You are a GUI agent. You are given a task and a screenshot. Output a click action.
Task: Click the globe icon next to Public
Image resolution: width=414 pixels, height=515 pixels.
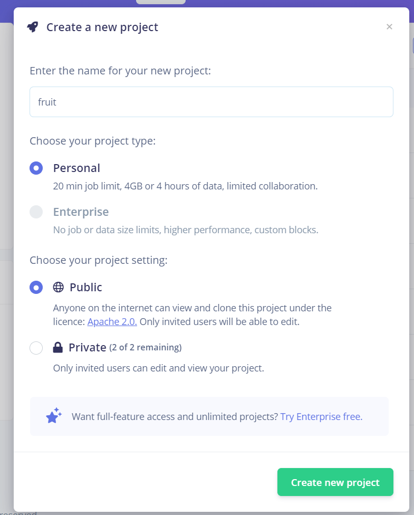coord(59,287)
